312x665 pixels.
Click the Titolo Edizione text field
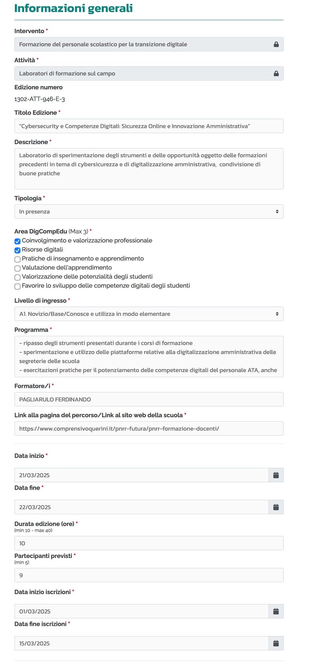pos(149,126)
